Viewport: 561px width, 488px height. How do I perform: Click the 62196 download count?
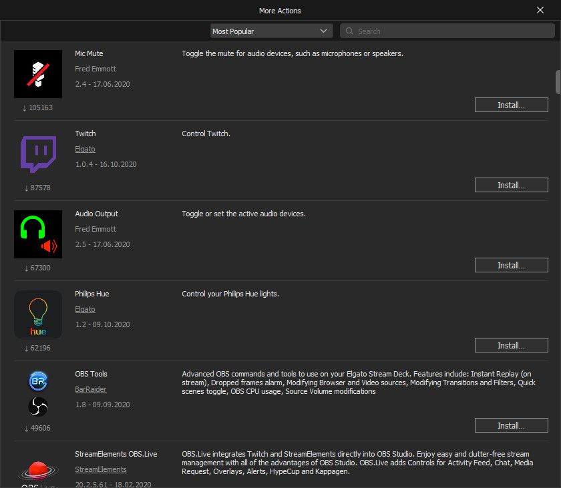37,348
